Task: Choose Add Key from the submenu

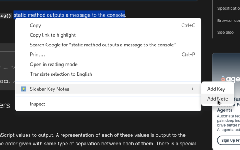Action: 216,89
